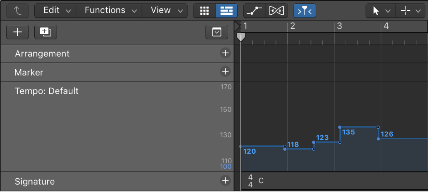
Task: Add a signature with plus button
Action: (x=225, y=180)
